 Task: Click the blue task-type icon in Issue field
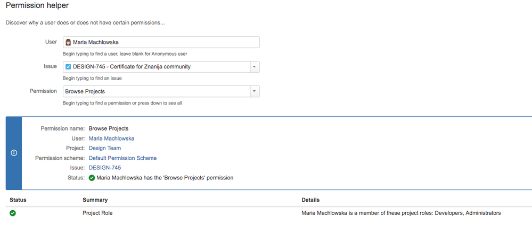tap(68, 67)
